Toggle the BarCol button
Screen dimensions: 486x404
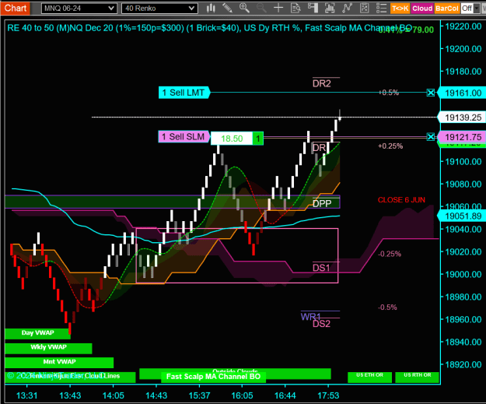point(446,9)
